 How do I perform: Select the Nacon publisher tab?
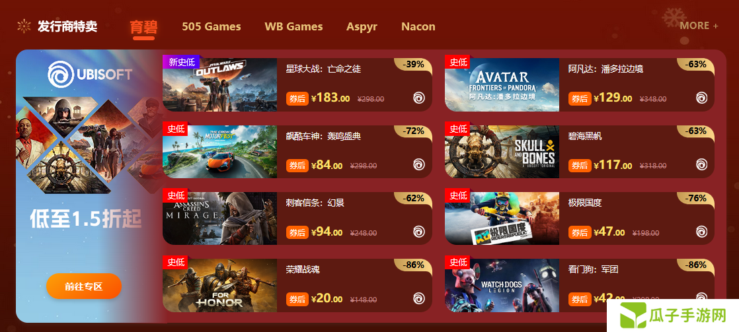(418, 27)
